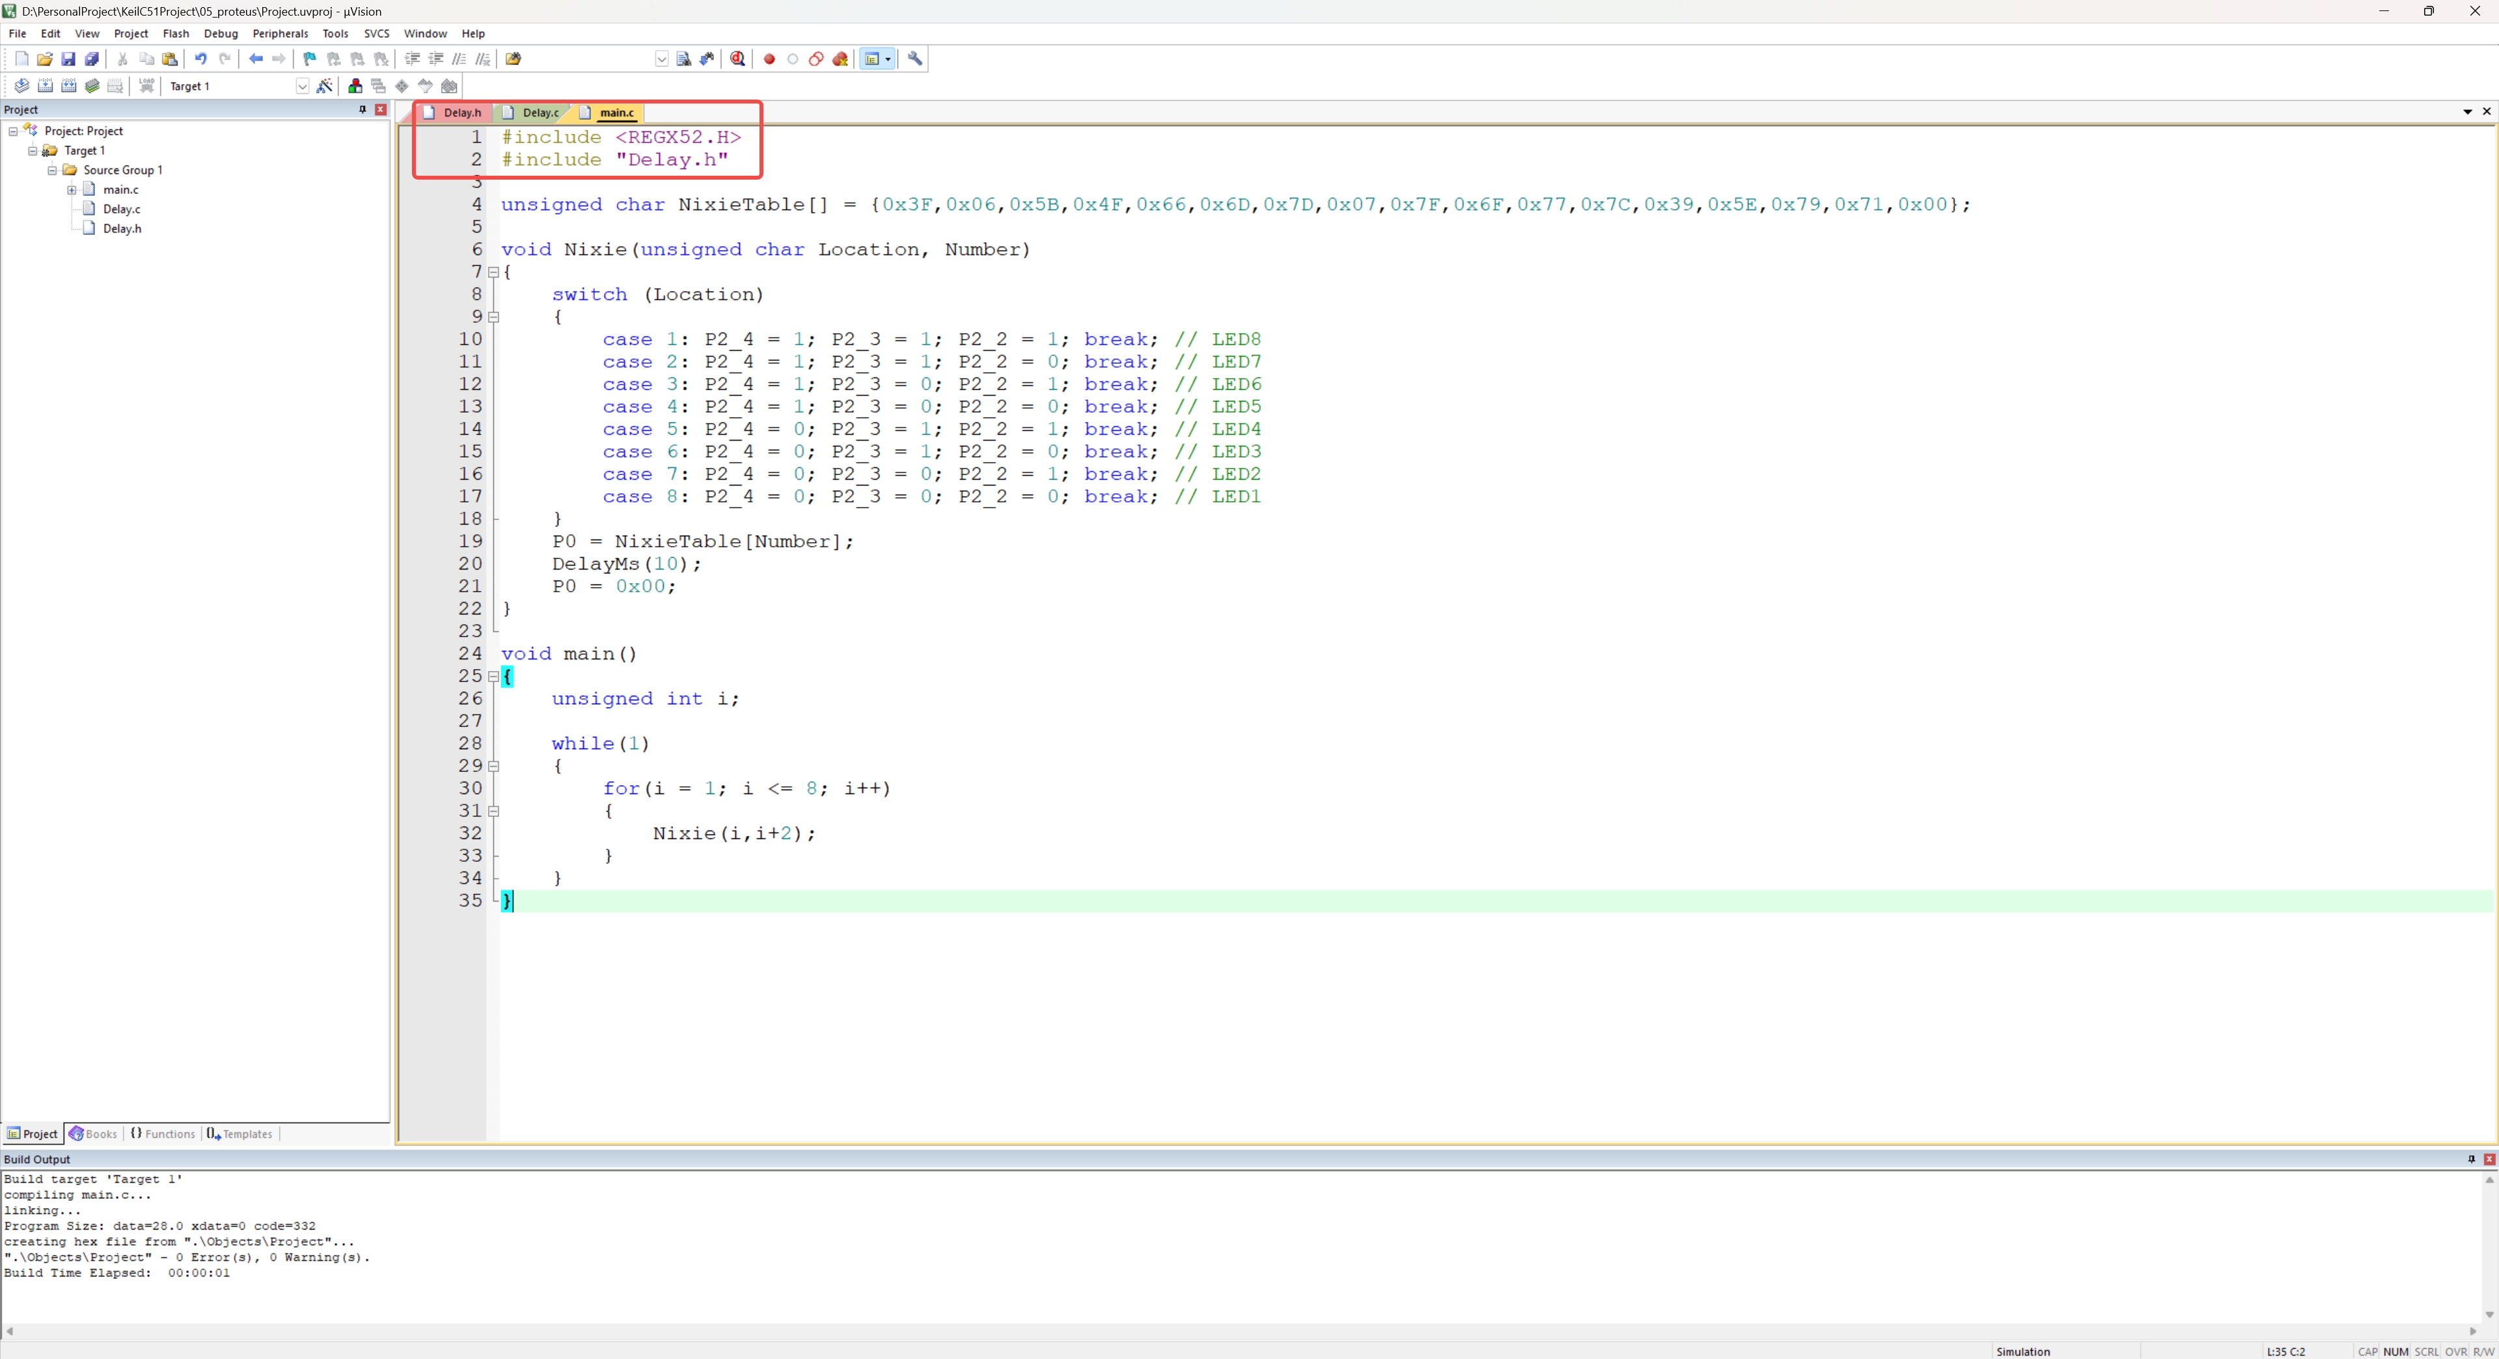
Task: Switch to Functions panel tab
Action: click(163, 1134)
